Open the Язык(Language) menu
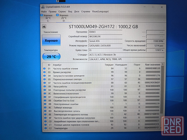187x140 pixels. click(100, 11)
